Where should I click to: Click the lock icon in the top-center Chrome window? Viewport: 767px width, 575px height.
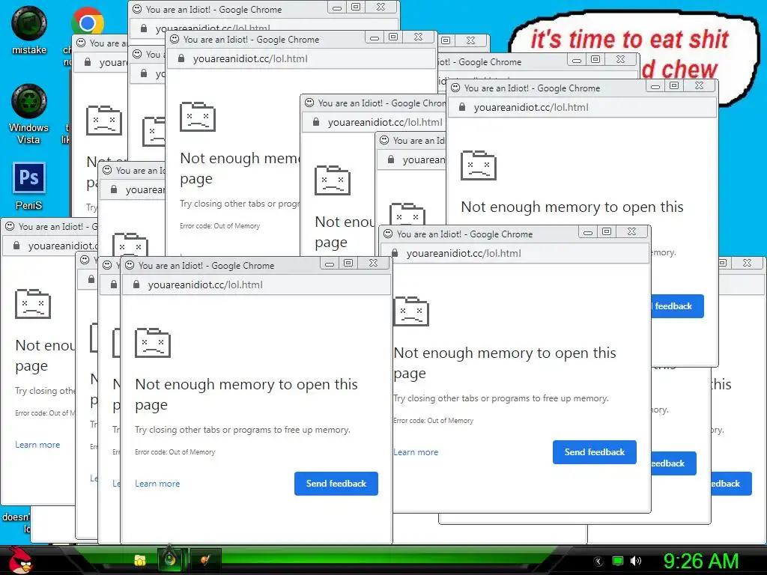tap(181, 58)
